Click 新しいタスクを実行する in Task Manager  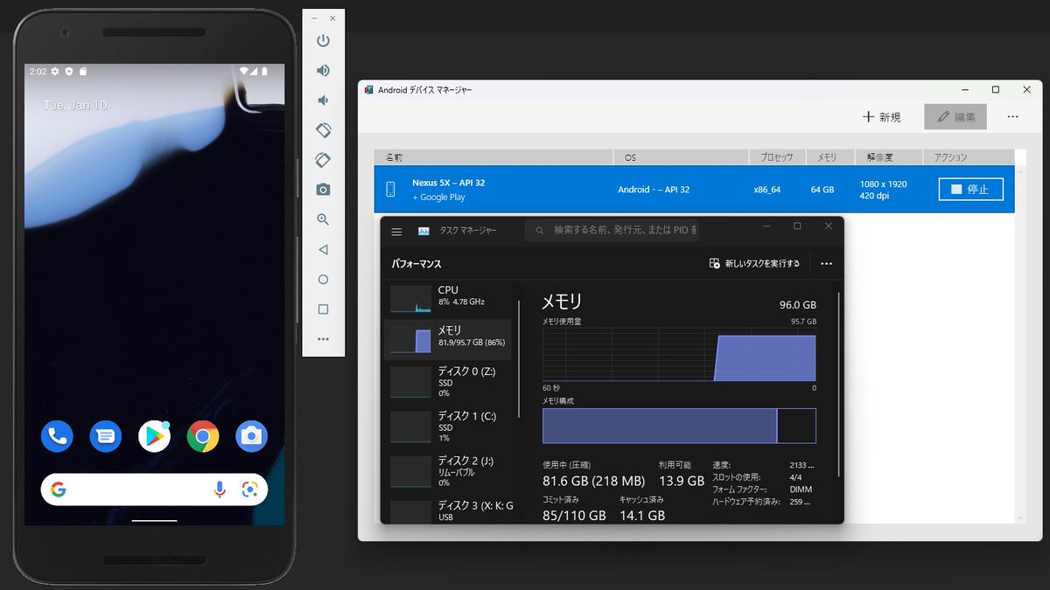point(754,263)
